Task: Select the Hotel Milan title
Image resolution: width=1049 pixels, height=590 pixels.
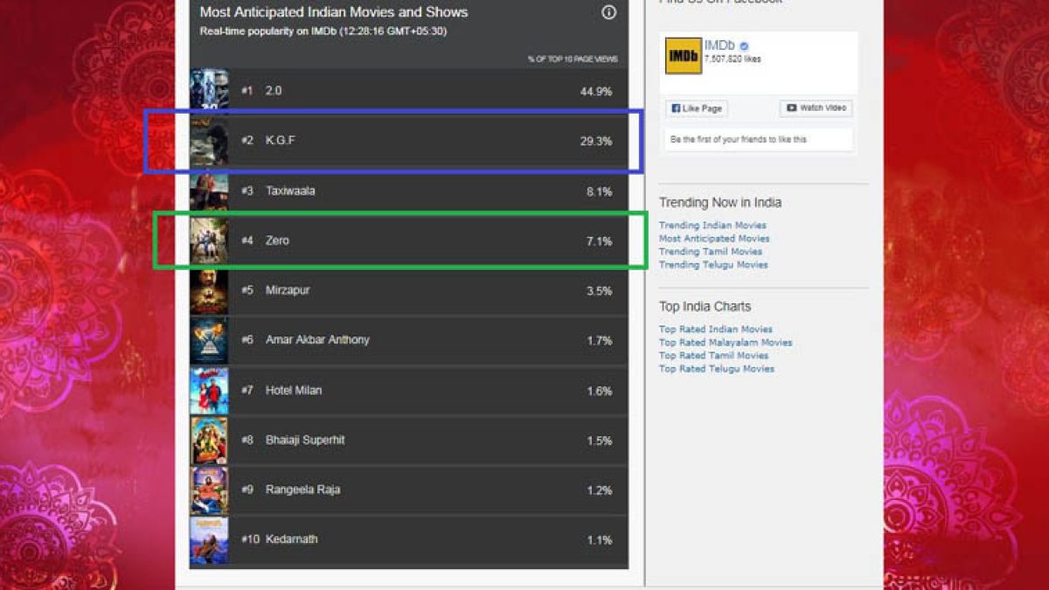Action: tap(294, 391)
